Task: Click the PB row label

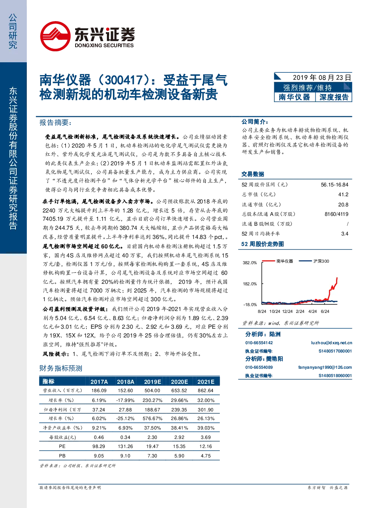Action: (x=62, y=456)
